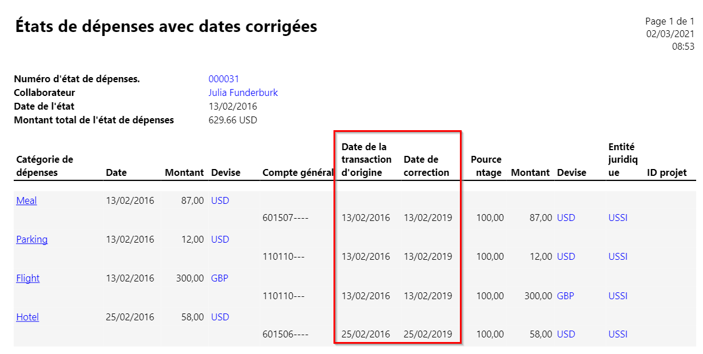Open the Meal expense category link

click(26, 200)
